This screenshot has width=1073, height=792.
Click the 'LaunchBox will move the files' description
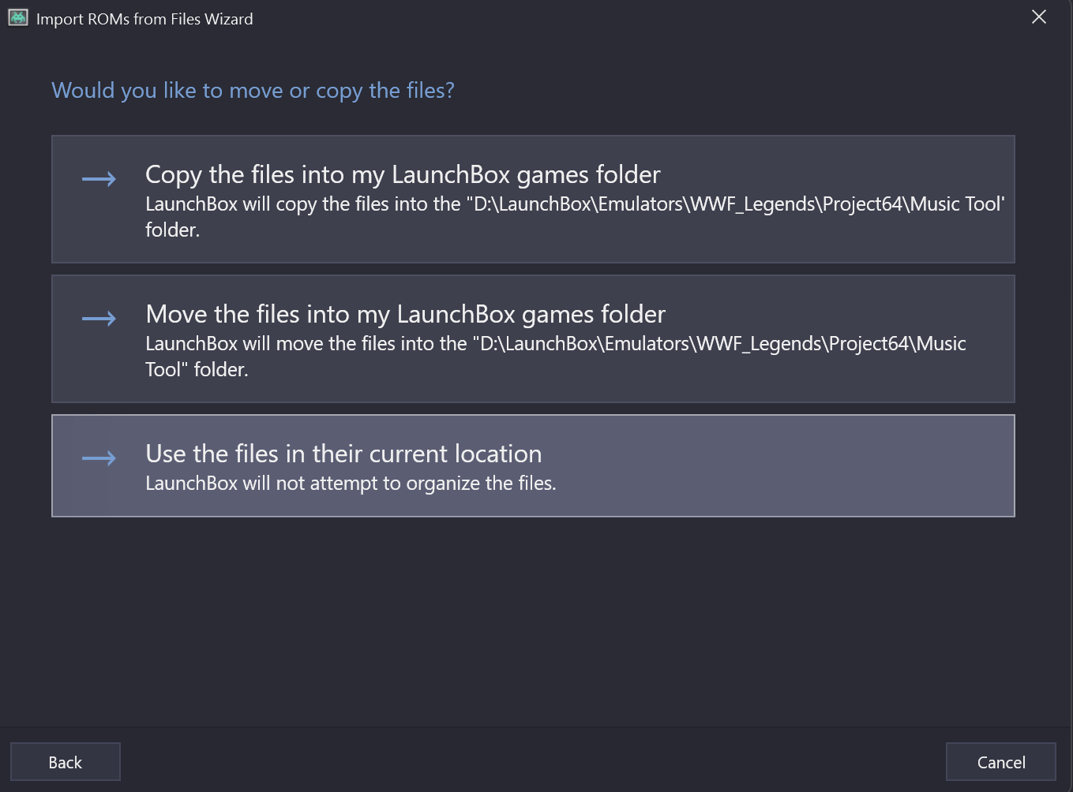[x=556, y=357]
